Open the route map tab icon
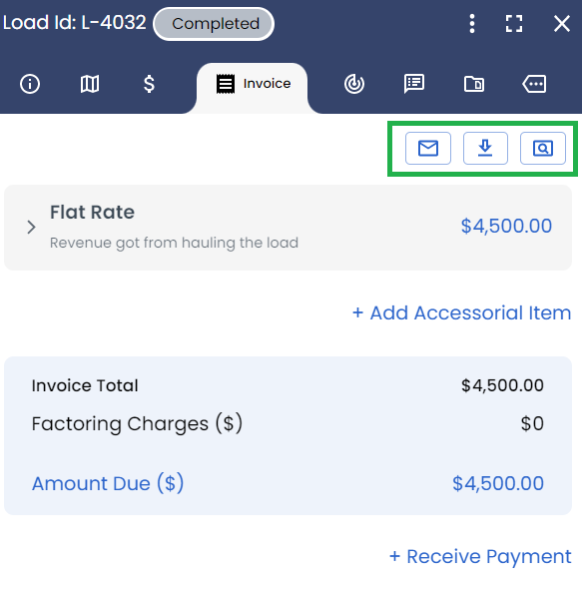This screenshot has height=591, width=582. pyautogui.click(x=90, y=84)
